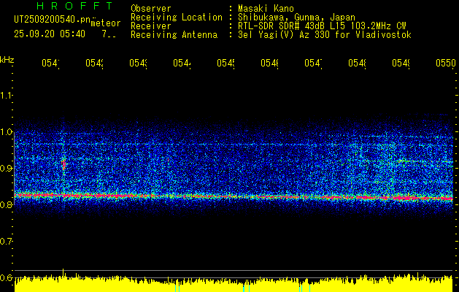Click observer name Masaki Kano
Screen dimensions: 459x292
[x=266, y=8]
